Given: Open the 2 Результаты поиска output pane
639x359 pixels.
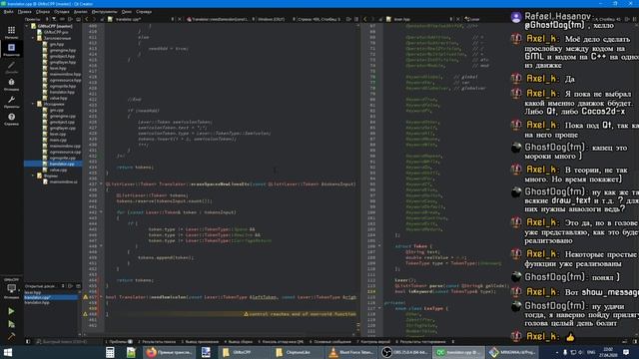Looking at the screenshot, I should click(x=157, y=341).
